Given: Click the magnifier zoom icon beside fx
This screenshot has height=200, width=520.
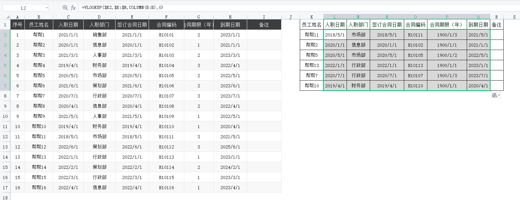Looking at the screenshot, I should tap(65, 8).
